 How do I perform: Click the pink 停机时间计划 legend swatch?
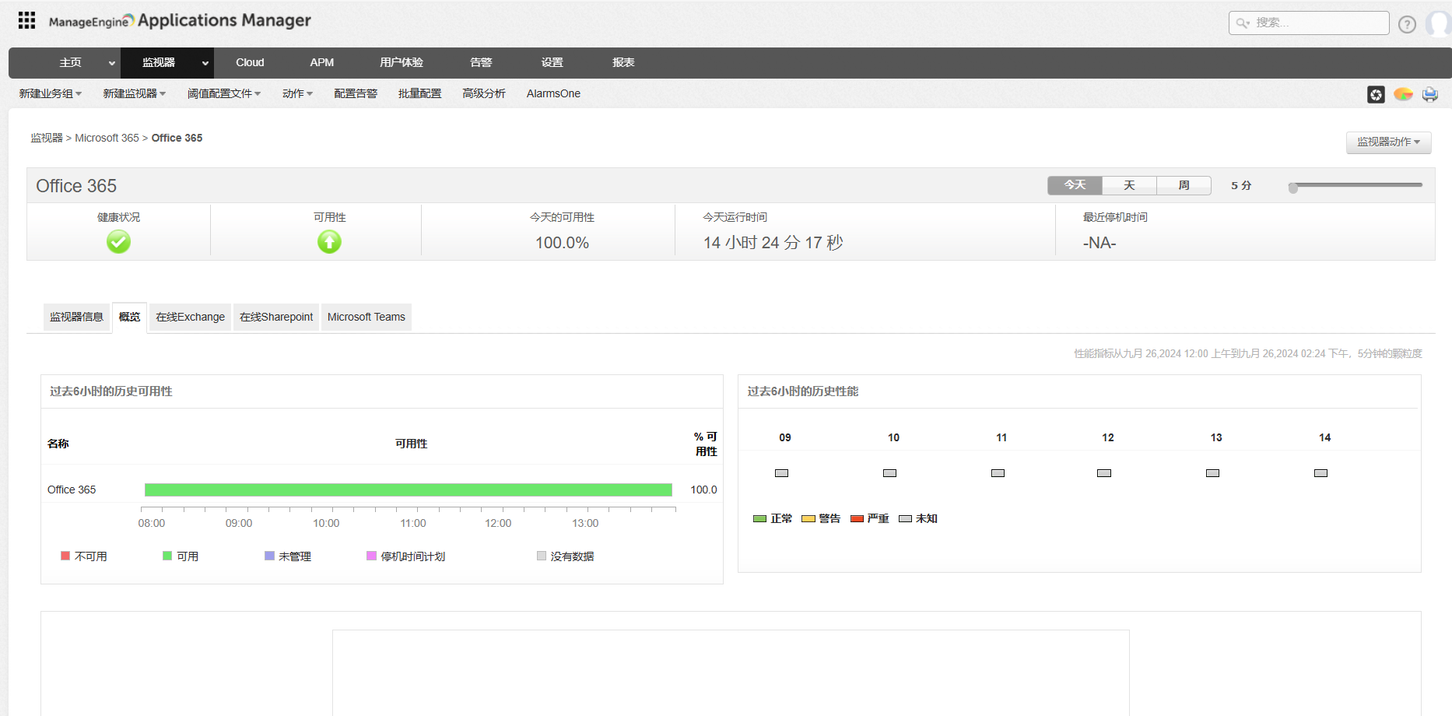pyautogui.click(x=371, y=556)
